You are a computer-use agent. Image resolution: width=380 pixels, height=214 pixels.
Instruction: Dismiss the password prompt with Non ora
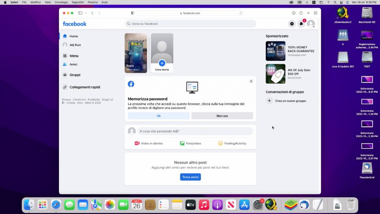tap(222, 116)
